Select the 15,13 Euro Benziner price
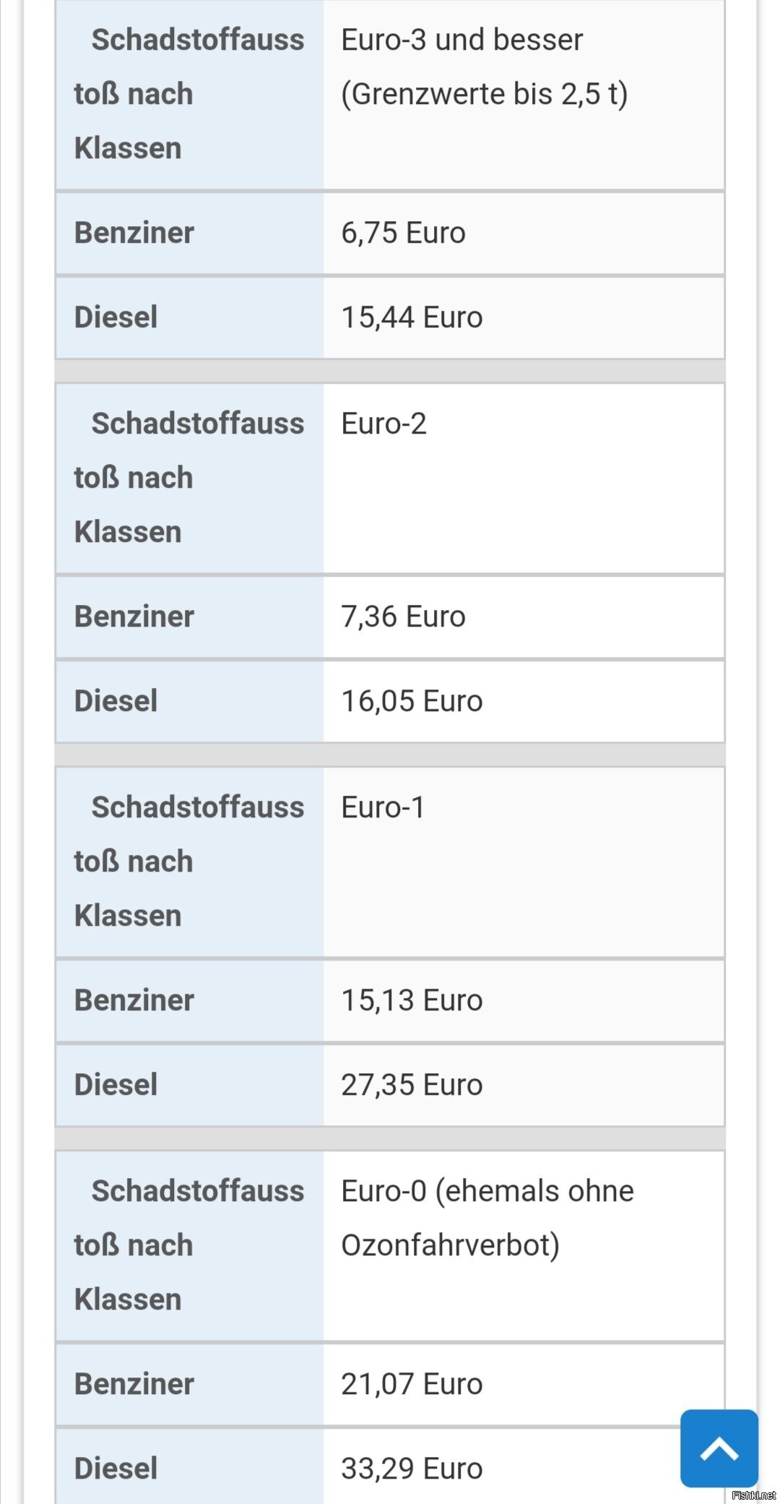Screen dimensions: 780x1504 (412, 1001)
